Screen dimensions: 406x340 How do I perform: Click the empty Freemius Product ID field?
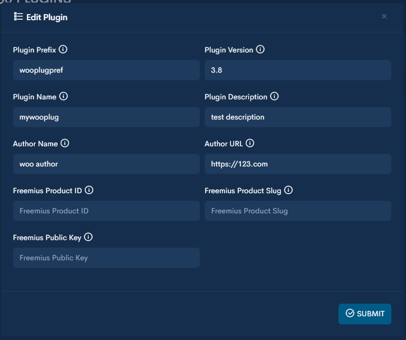click(106, 211)
